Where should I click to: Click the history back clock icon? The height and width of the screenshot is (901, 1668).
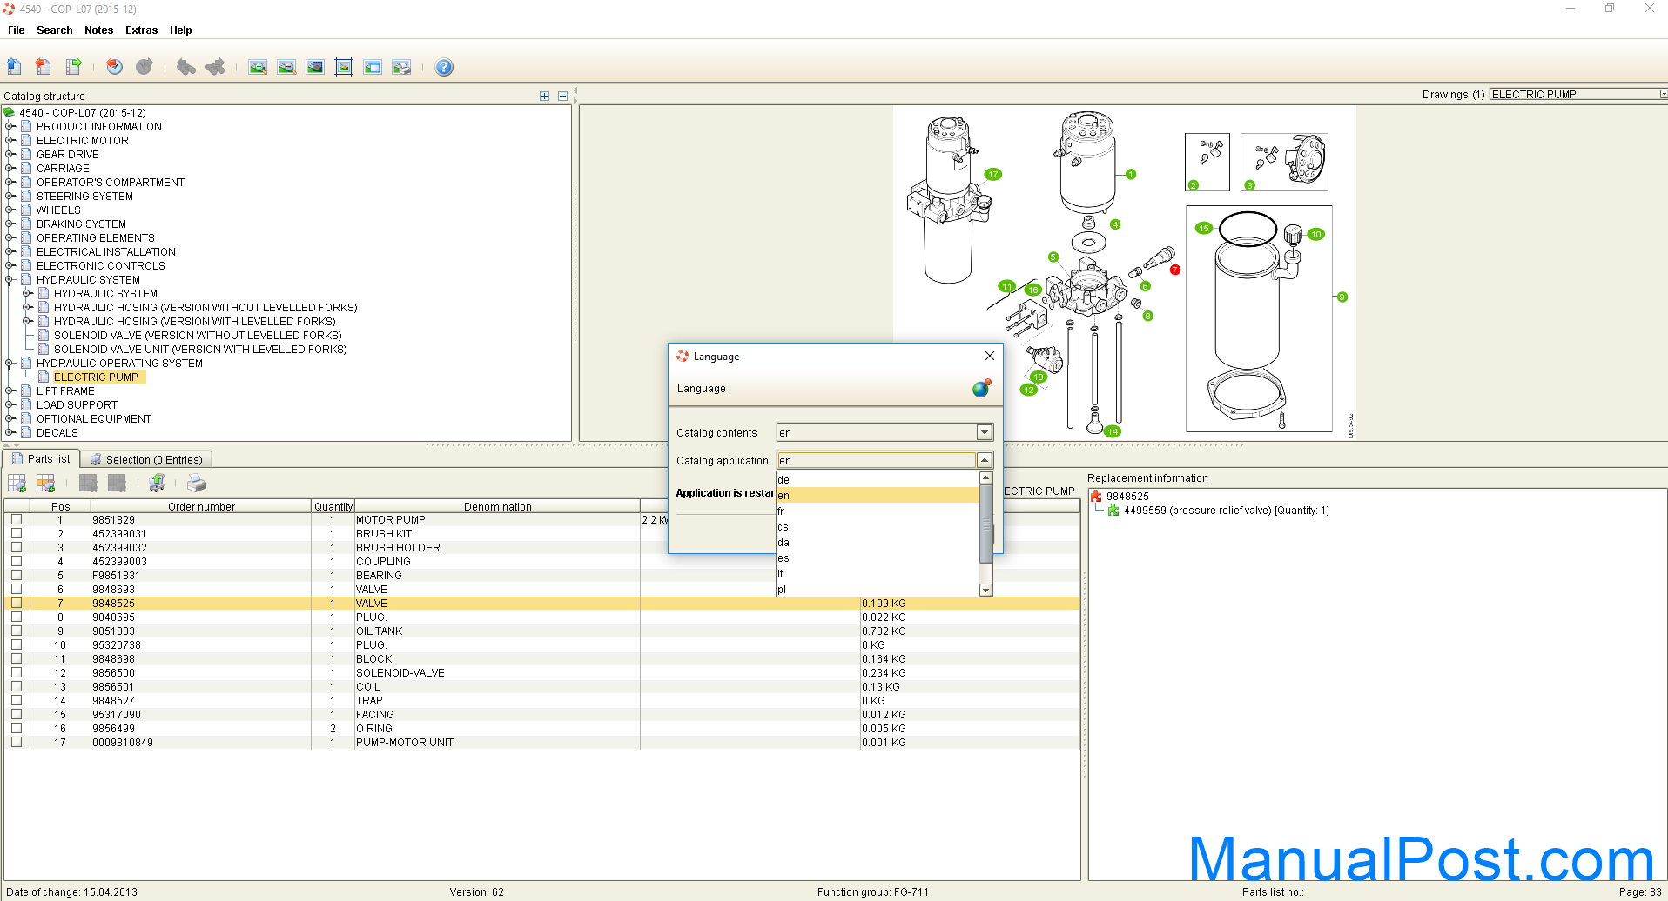(x=114, y=66)
